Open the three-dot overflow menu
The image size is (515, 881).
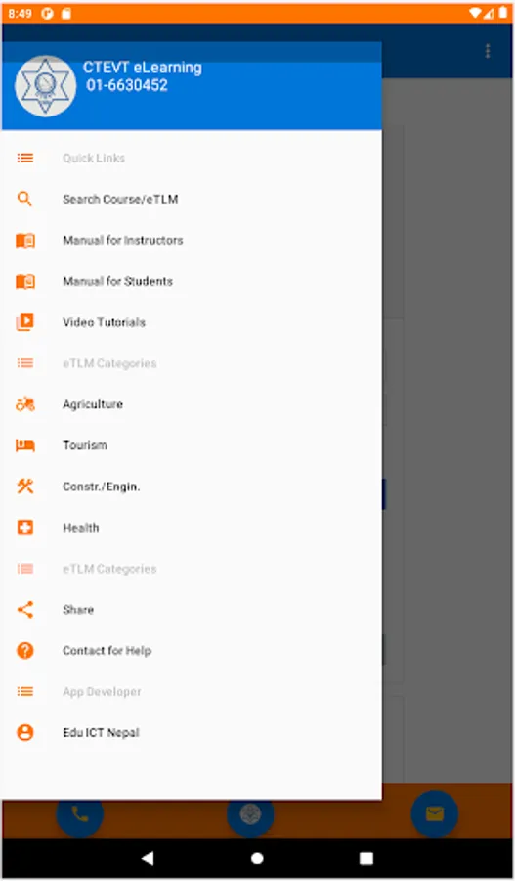(488, 51)
